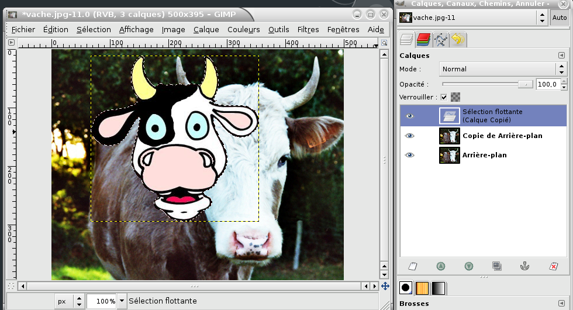Open the Couleurs menu

tap(243, 29)
